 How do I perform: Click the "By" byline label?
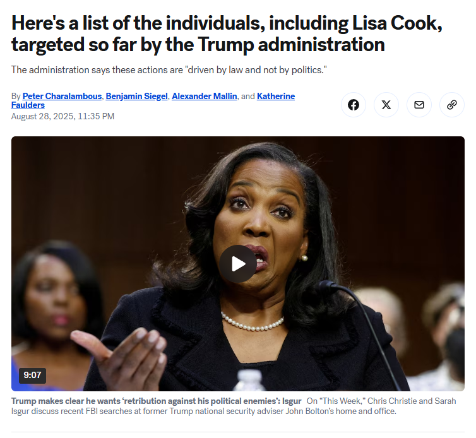coord(16,96)
